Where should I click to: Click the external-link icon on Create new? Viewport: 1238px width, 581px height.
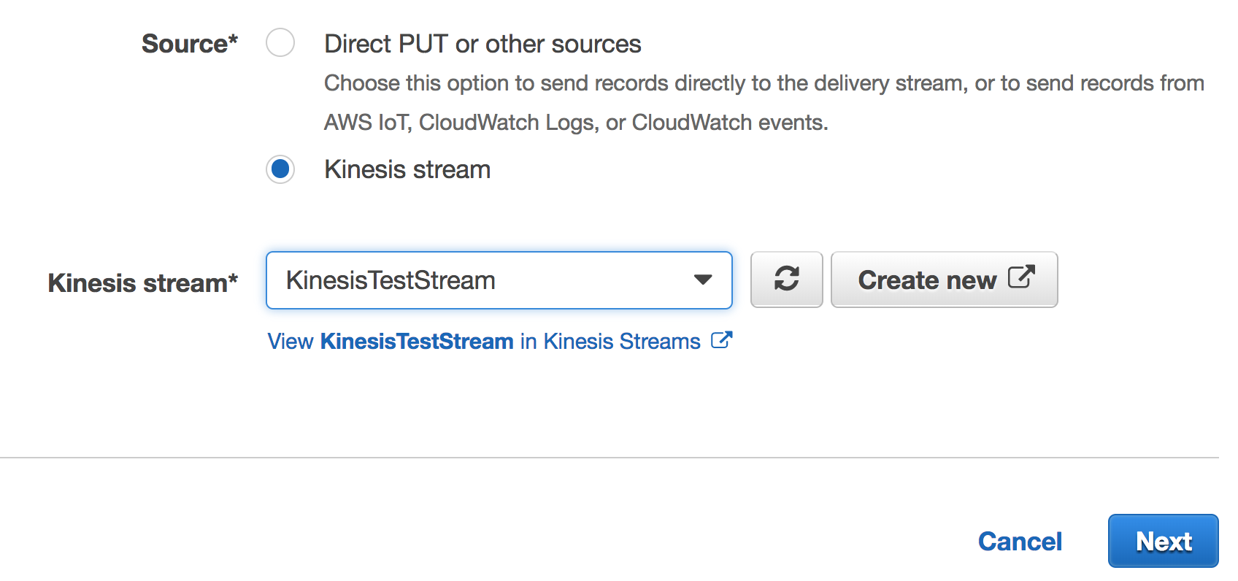click(x=1021, y=277)
